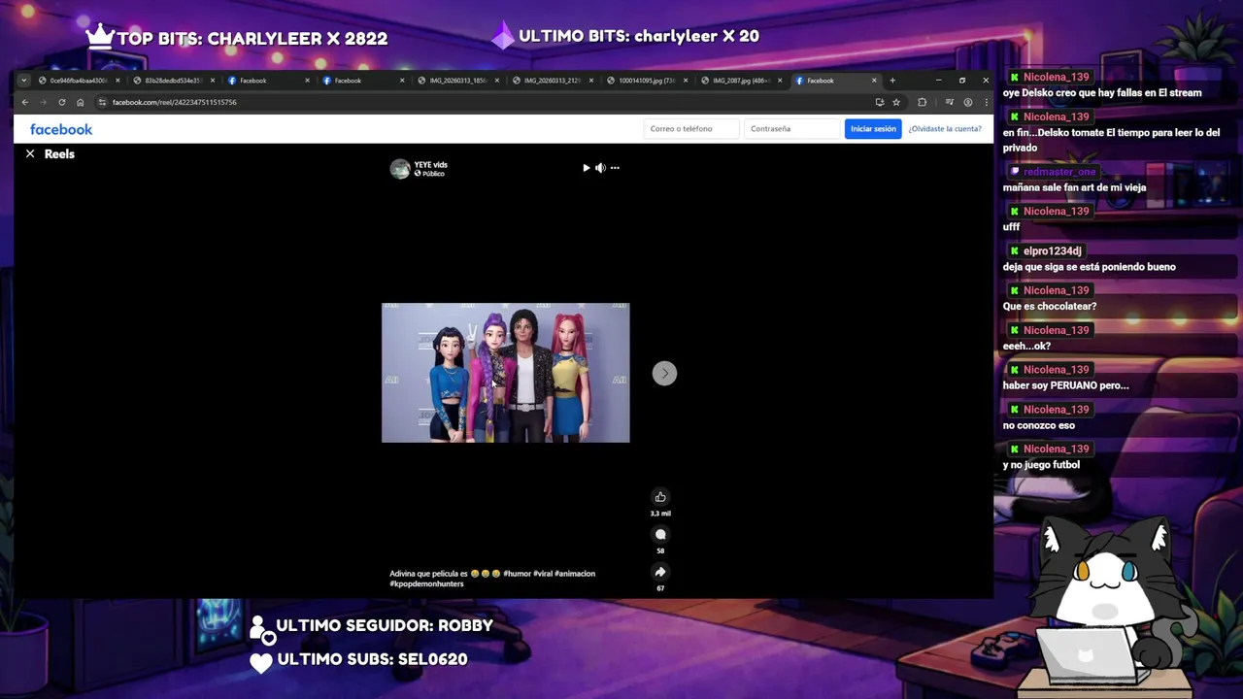Close the Reels viewer with the X
The height and width of the screenshot is (699, 1243).
point(30,153)
